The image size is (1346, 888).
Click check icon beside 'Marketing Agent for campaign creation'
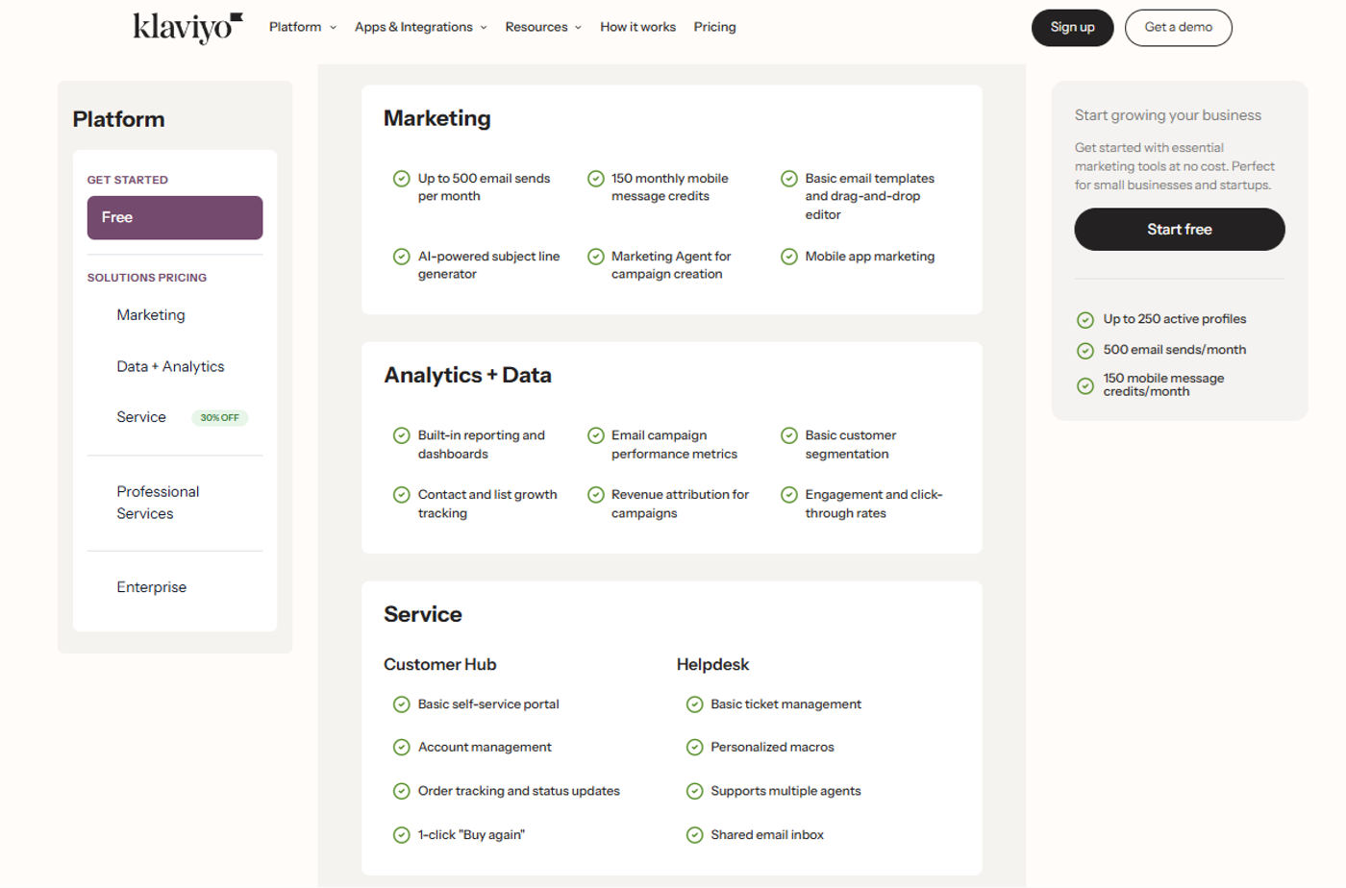click(x=596, y=257)
